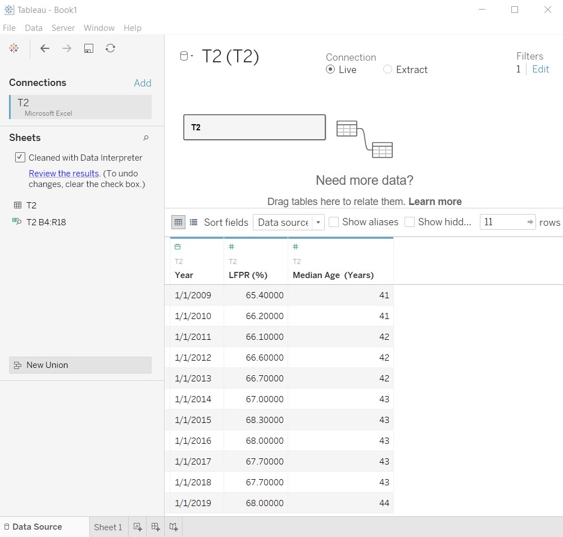Enable the Show aliases checkbox
Screen dimensions: 563x537
point(334,222)
